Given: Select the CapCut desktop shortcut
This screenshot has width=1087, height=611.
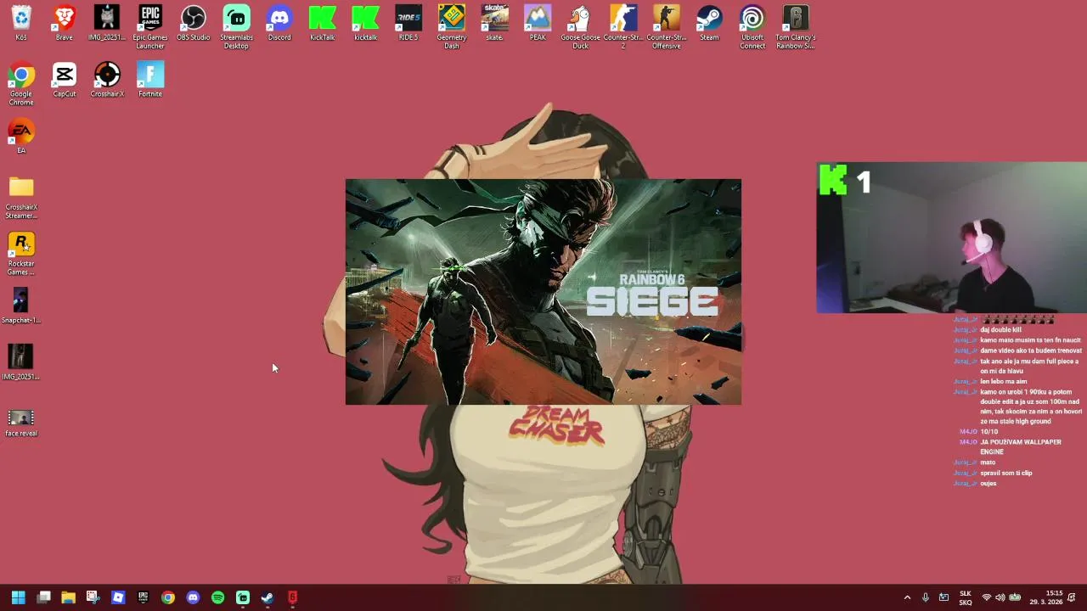Looking at the screenshot, I should click(x=65, y=80).
